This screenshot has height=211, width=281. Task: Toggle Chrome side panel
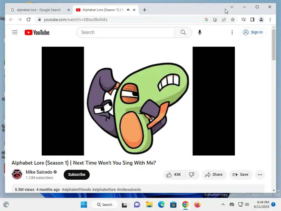click(252, 20)
